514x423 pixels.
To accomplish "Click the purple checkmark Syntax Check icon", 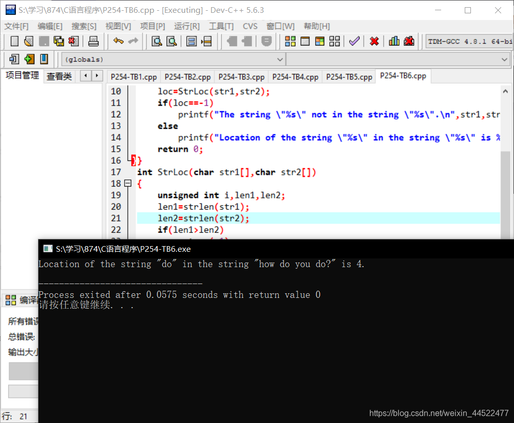I will click(x=354, y=42).
